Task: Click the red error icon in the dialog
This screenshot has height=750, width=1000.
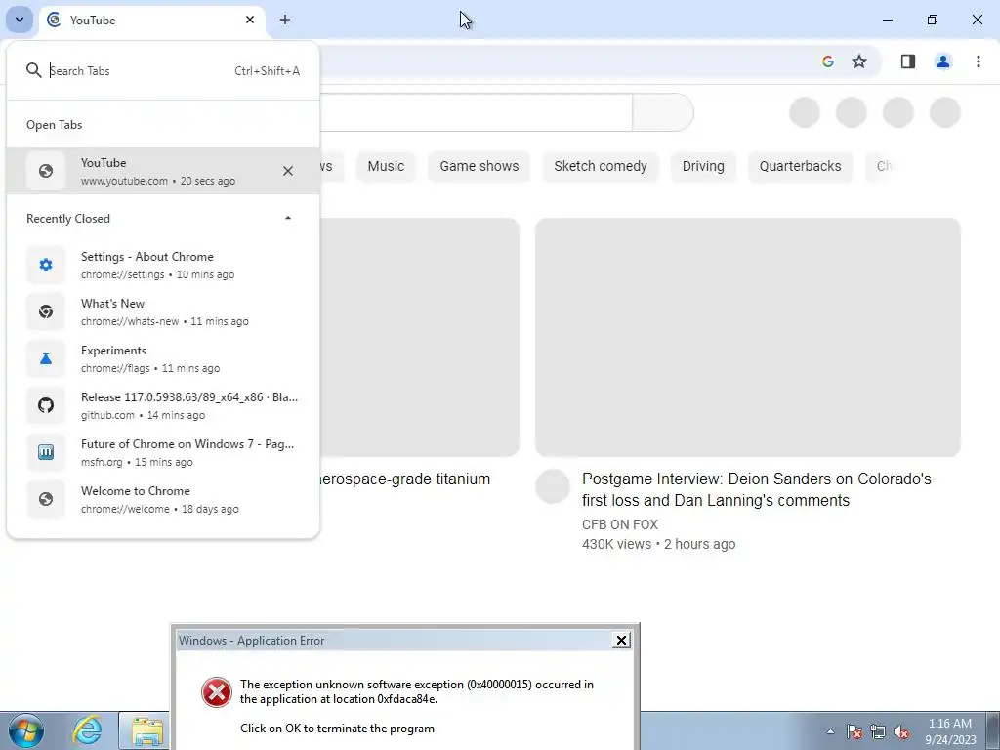Action: [x=216, y=692]
